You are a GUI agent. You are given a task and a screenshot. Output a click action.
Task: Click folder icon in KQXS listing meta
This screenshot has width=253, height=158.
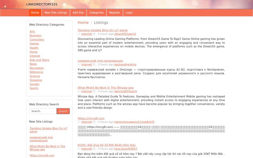(x=79, y=149)
